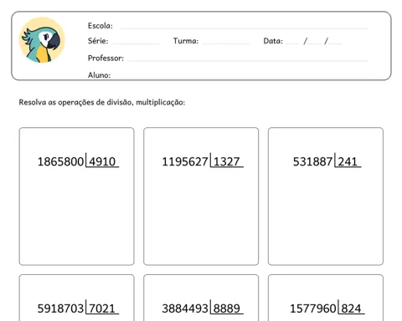Click the instruction text 'Resolva as operações'
402x321 pixels.
[56, 102]
